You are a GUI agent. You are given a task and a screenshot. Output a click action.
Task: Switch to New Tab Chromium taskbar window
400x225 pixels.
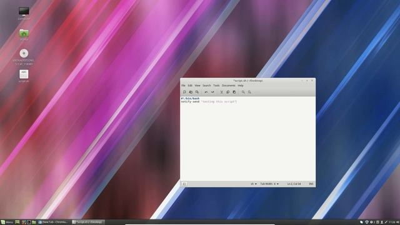(x=53, y=222)
